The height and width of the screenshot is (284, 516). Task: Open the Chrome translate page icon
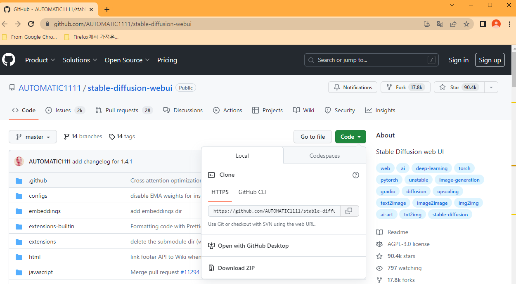click(x=440, y=24)
